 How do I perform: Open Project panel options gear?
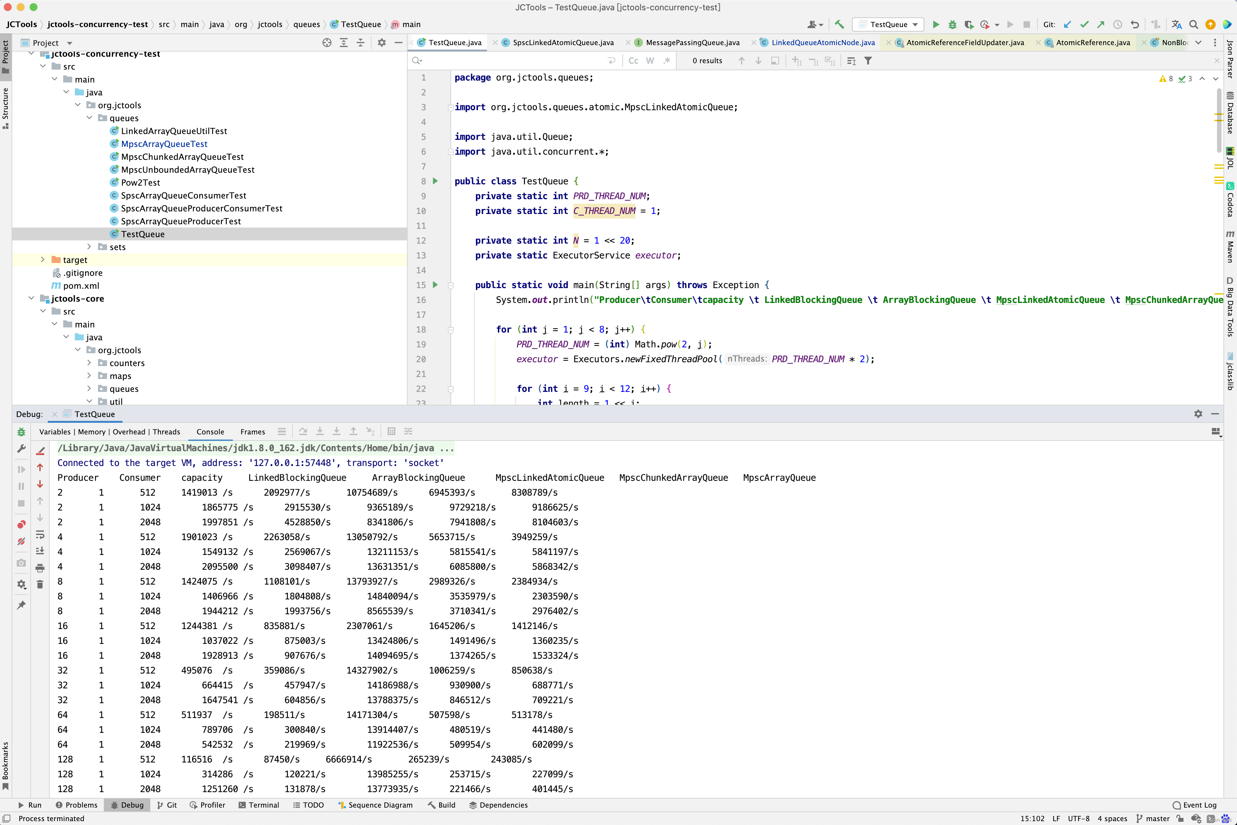[381, 43]
